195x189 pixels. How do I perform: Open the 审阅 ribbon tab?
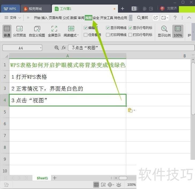[81, 18]
